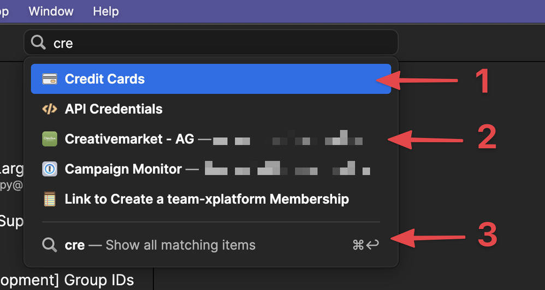Select the Credit Cards search result
The height and width of the screenshot is (290, 545).
pyautogui.click(x=104, y=79)
